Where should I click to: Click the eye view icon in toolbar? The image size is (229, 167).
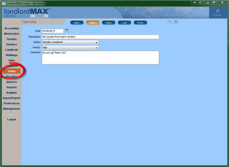tap(170, 21)
